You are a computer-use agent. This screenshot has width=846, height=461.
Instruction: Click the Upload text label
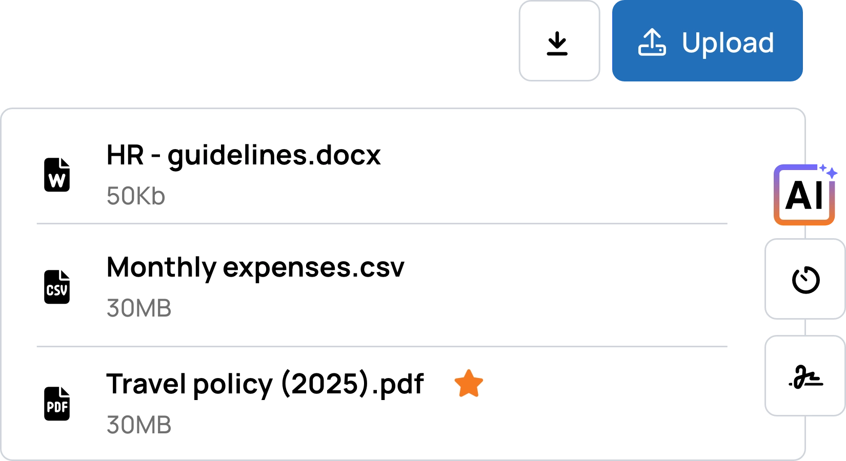click(728, 43)
